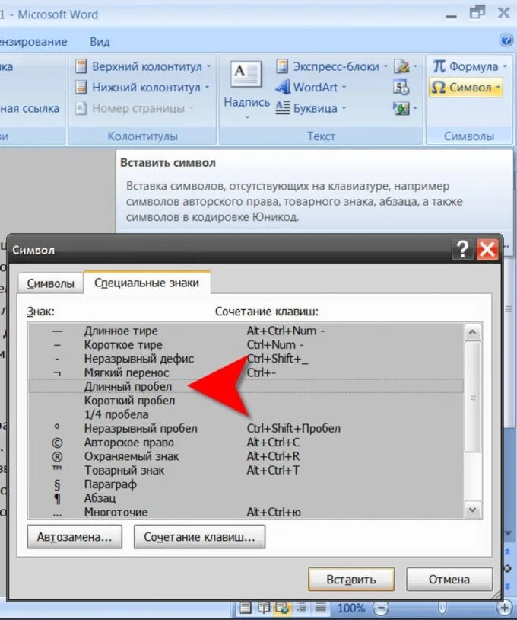
Task: Select the Неразрывный дефис row
Action: 246,359
